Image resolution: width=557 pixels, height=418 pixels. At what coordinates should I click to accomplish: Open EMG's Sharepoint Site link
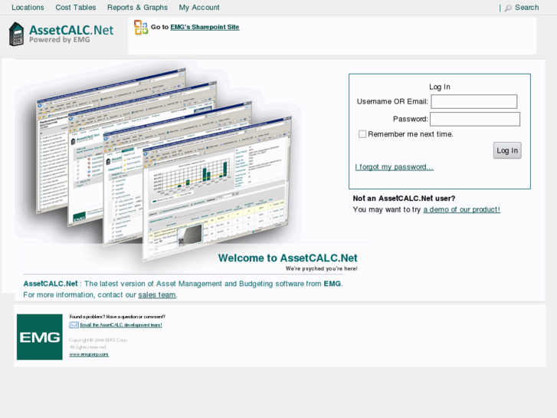point(205,27)
